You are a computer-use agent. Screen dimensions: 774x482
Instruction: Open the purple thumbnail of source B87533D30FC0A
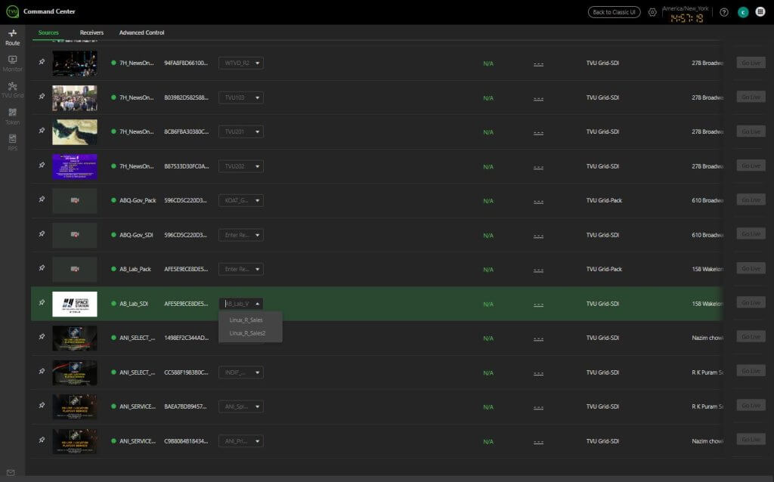[75, 166]
